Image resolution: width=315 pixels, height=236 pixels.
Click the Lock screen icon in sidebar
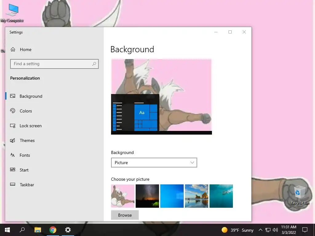(13, 126)
